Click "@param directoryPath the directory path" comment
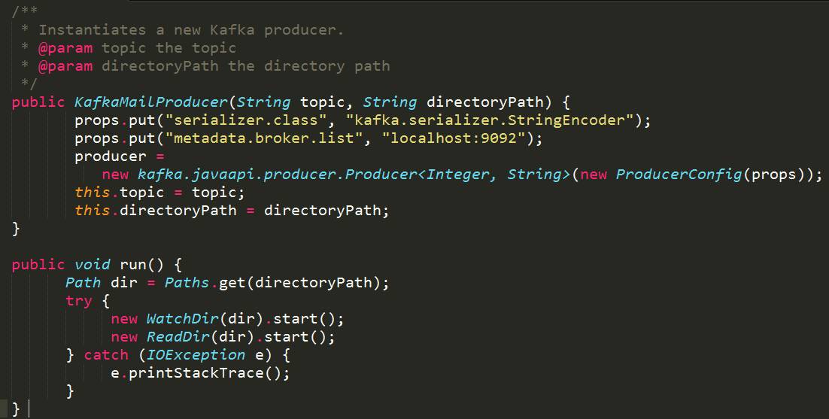Screen dimensions: 829x419 (214, 66)
